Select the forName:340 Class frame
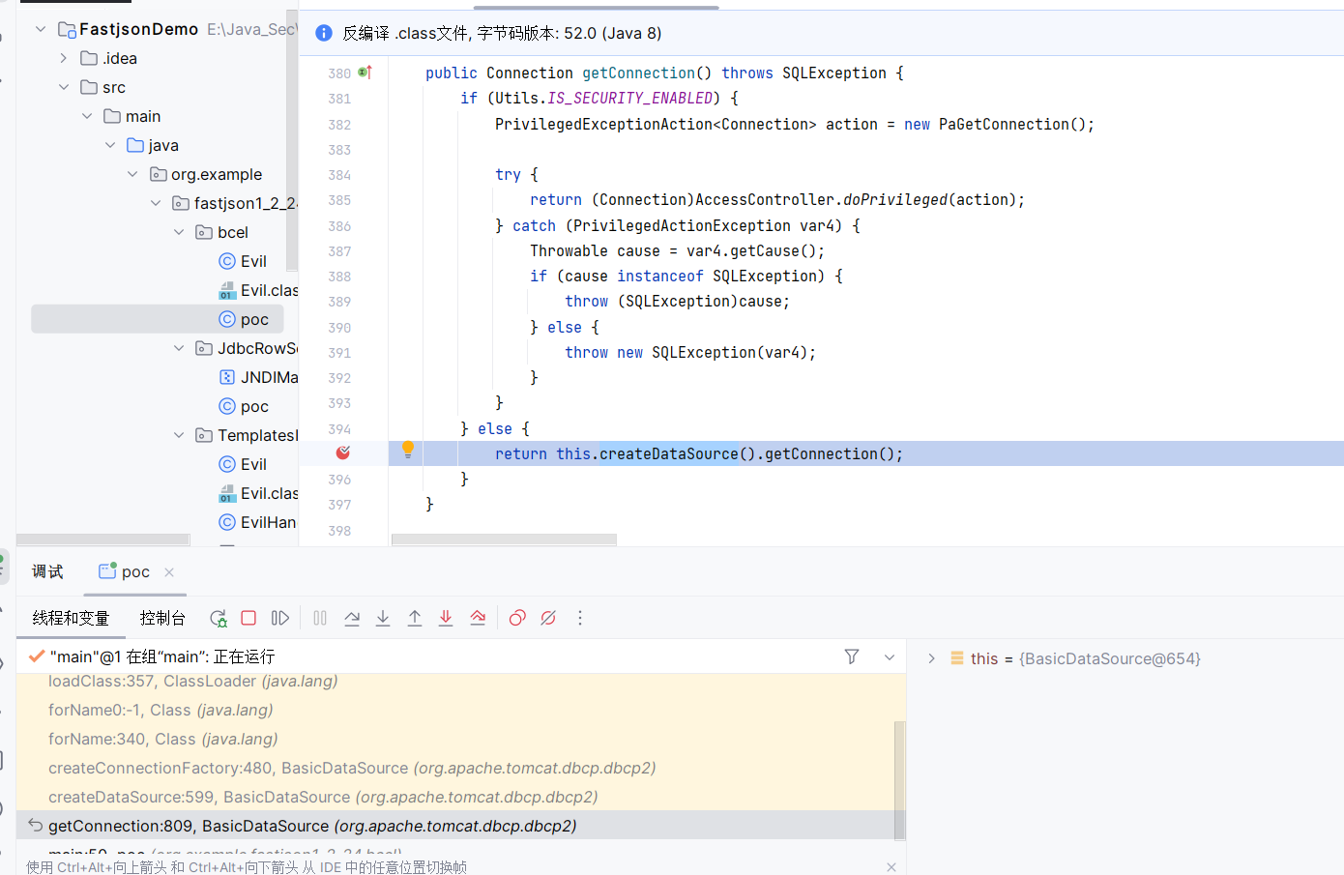Viewport: 1344px width, 875px height. pos(454,739)
